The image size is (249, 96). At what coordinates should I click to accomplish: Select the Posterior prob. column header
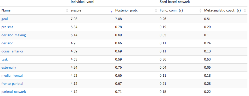[126, 10]
